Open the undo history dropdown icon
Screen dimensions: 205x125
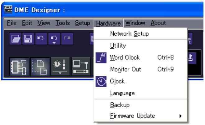coord(54,39)
